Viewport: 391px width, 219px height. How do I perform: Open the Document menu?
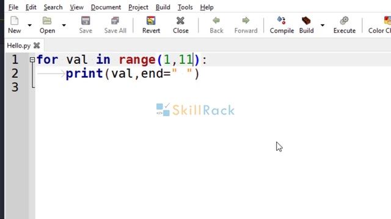pos(106,7)
